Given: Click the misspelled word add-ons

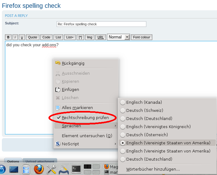Looking at the screenshot, I should click(x=49, y=45).
